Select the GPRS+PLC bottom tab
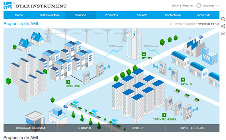 click(x=84, y=128)
